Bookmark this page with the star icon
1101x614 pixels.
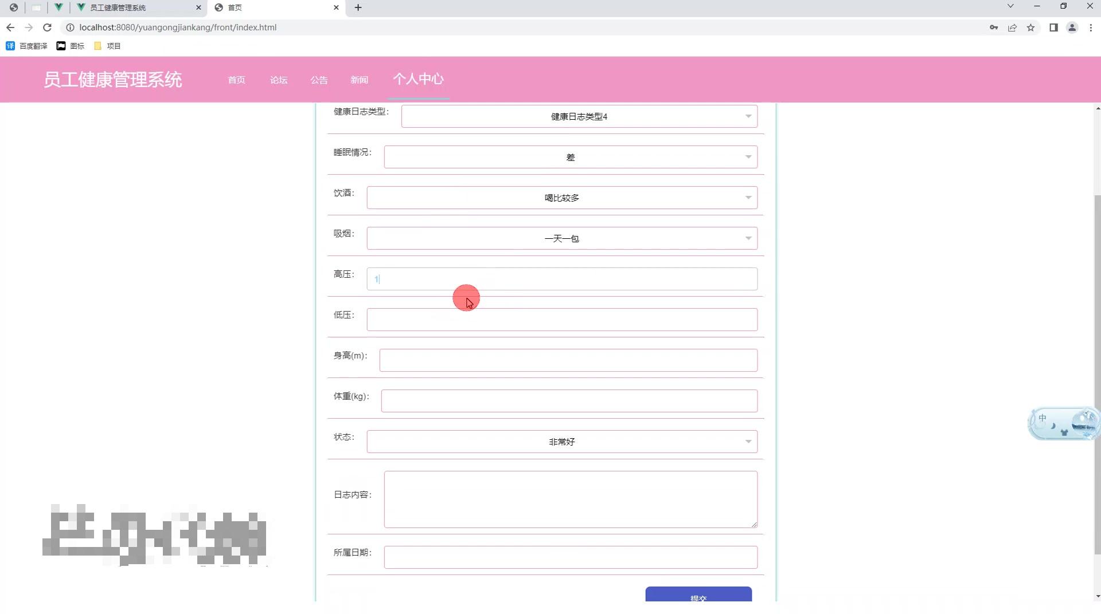[x=1032, y=27]
